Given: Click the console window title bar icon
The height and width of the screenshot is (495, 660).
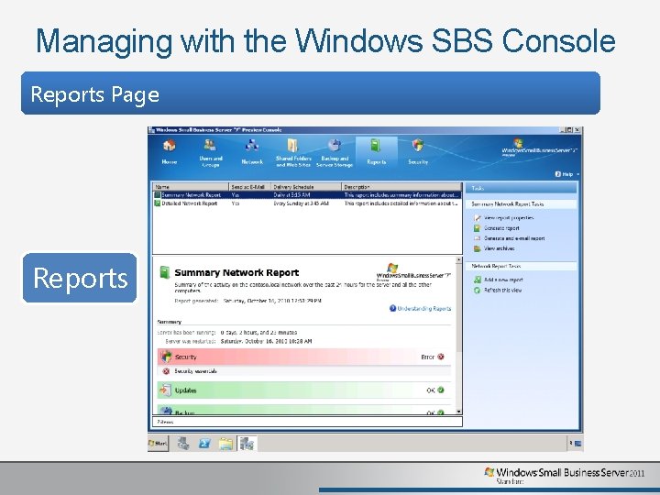Looking at the screenshot, I should 151,129.
